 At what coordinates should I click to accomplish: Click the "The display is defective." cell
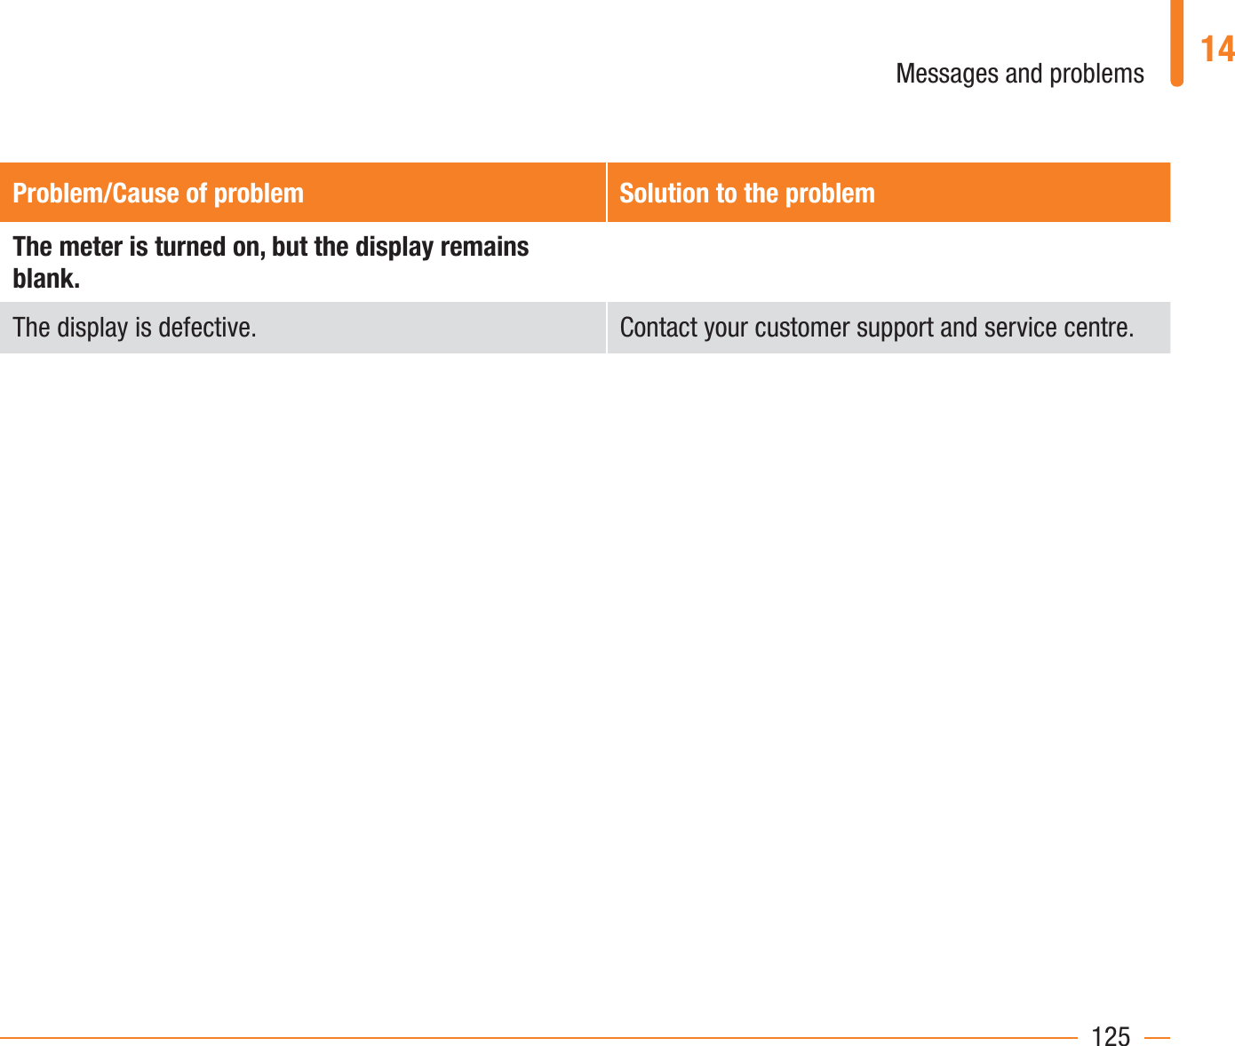pyautogui.click(x=134, y=328)
